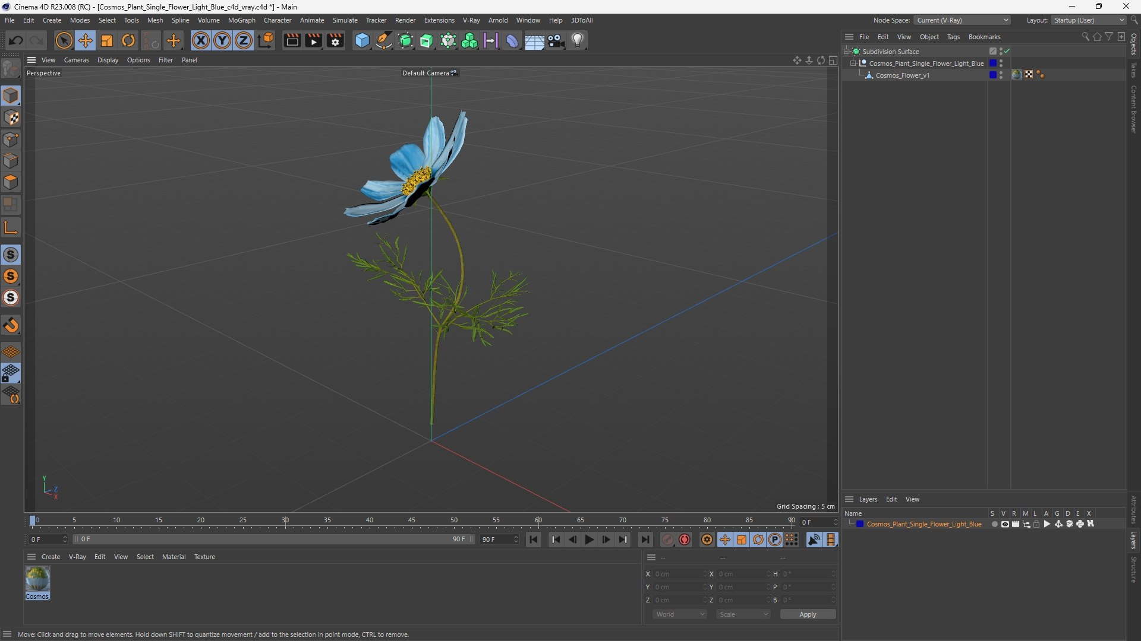Open viewport hamburger menu icon
Viewport: 1141px width, 641px height.
click(x=31, y=60)
